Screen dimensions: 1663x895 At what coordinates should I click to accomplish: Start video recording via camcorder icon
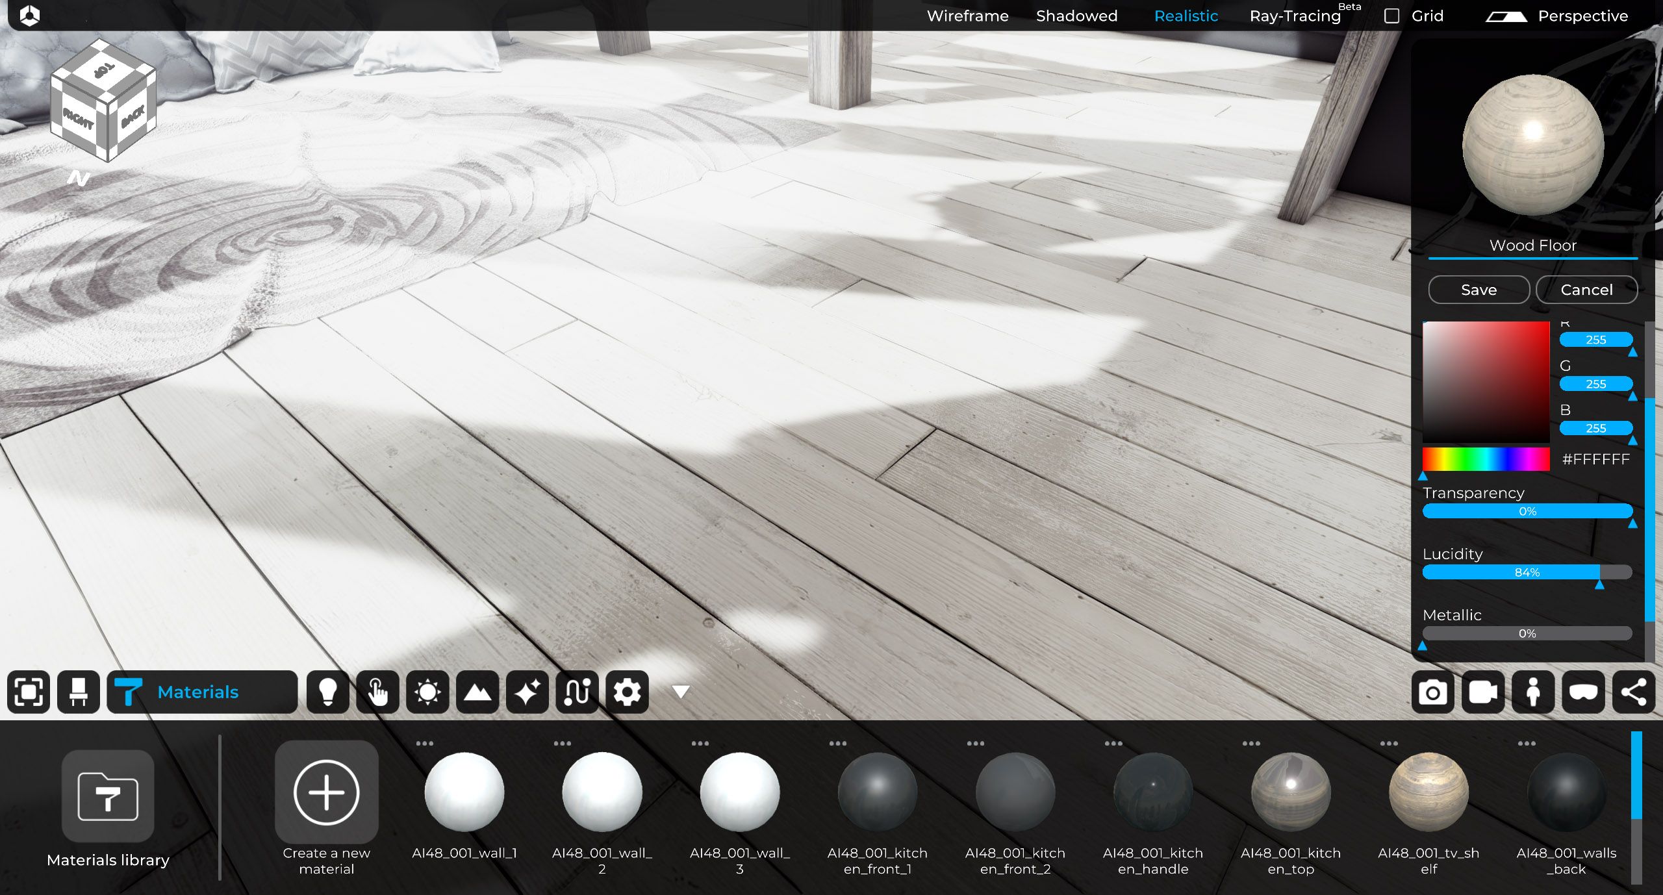pyautogui.click(x=1482, y=692)
